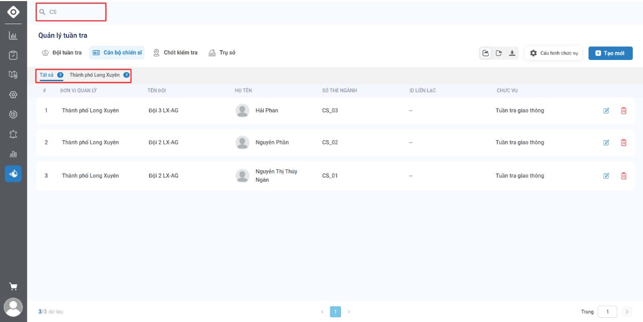Screen dimensions: 643x322
Task: Click the CS_02 badge number
Action: click(x=330, y=143)
